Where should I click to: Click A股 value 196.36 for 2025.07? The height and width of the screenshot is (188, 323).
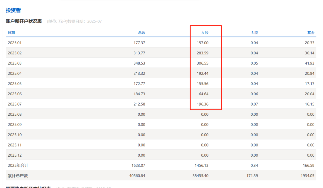(x=202, y=104)
